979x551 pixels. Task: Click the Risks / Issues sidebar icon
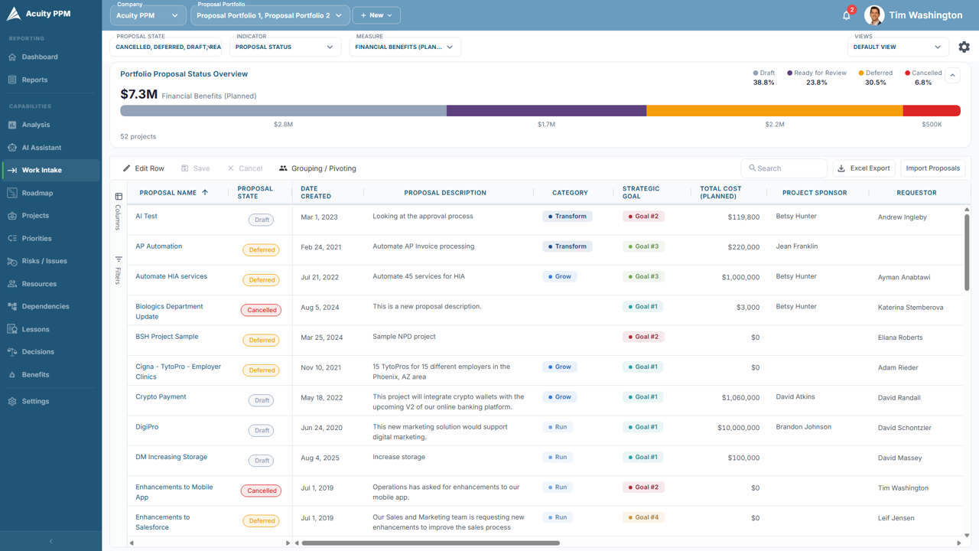tap(12, 261)
